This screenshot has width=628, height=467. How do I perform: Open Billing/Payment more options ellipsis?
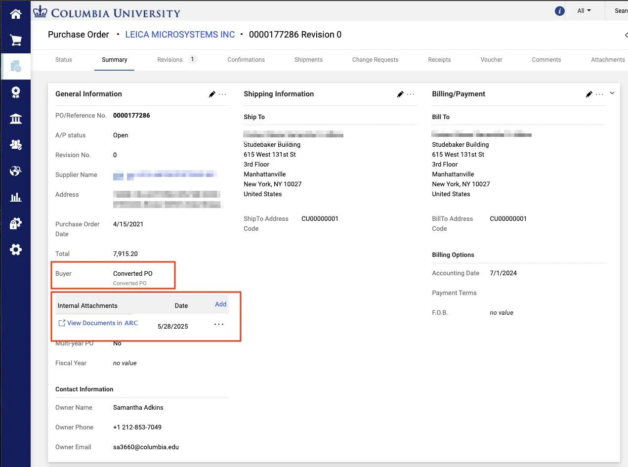599,94
